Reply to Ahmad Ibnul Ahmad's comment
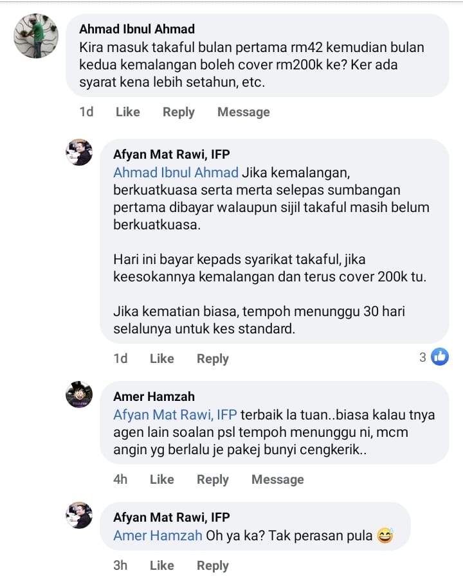The image size is (463, 584). pyautogui.click(x=179, y=112)
